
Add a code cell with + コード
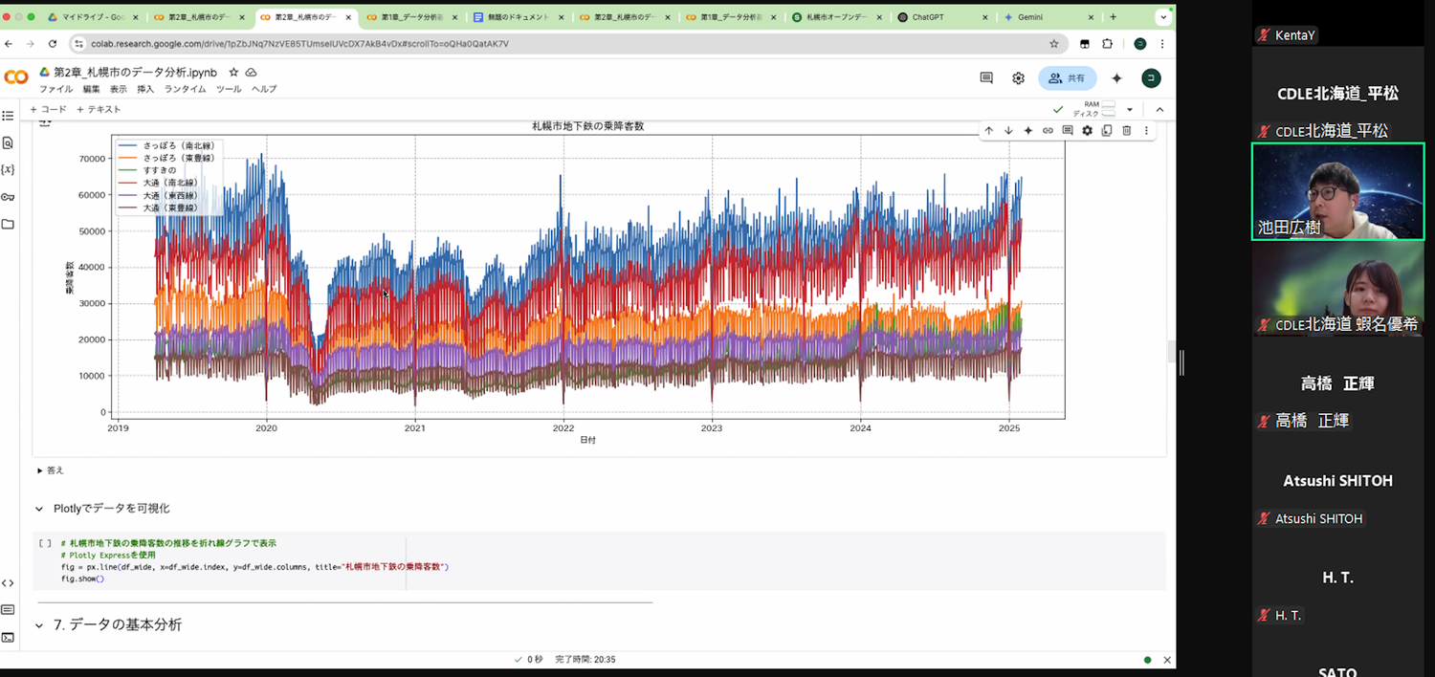click(x=48, y=110)
